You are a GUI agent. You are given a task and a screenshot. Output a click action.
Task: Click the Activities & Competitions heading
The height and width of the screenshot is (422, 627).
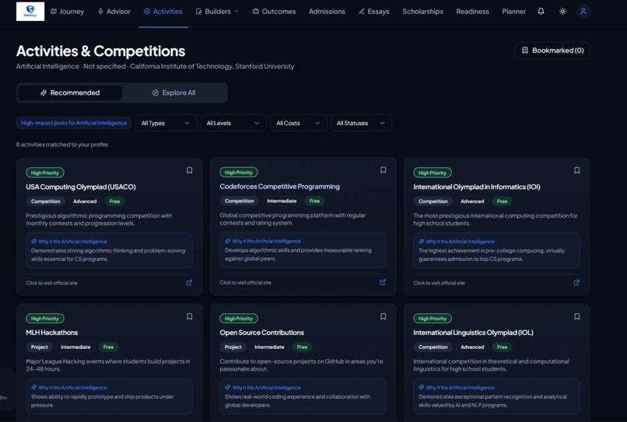click(x=101, y=51)
